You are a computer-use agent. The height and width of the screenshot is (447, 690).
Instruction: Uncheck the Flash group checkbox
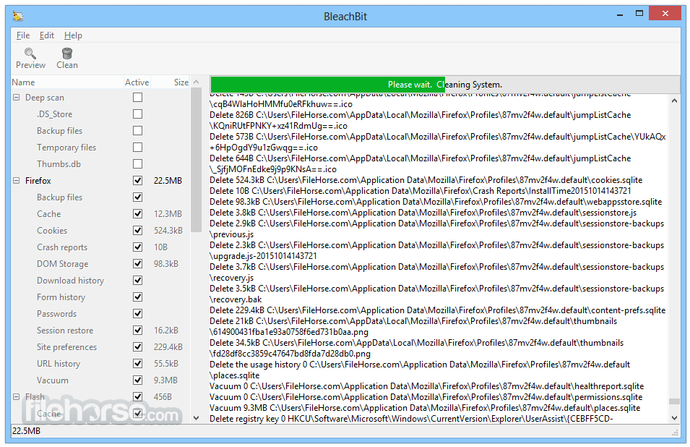coord(138,397)
